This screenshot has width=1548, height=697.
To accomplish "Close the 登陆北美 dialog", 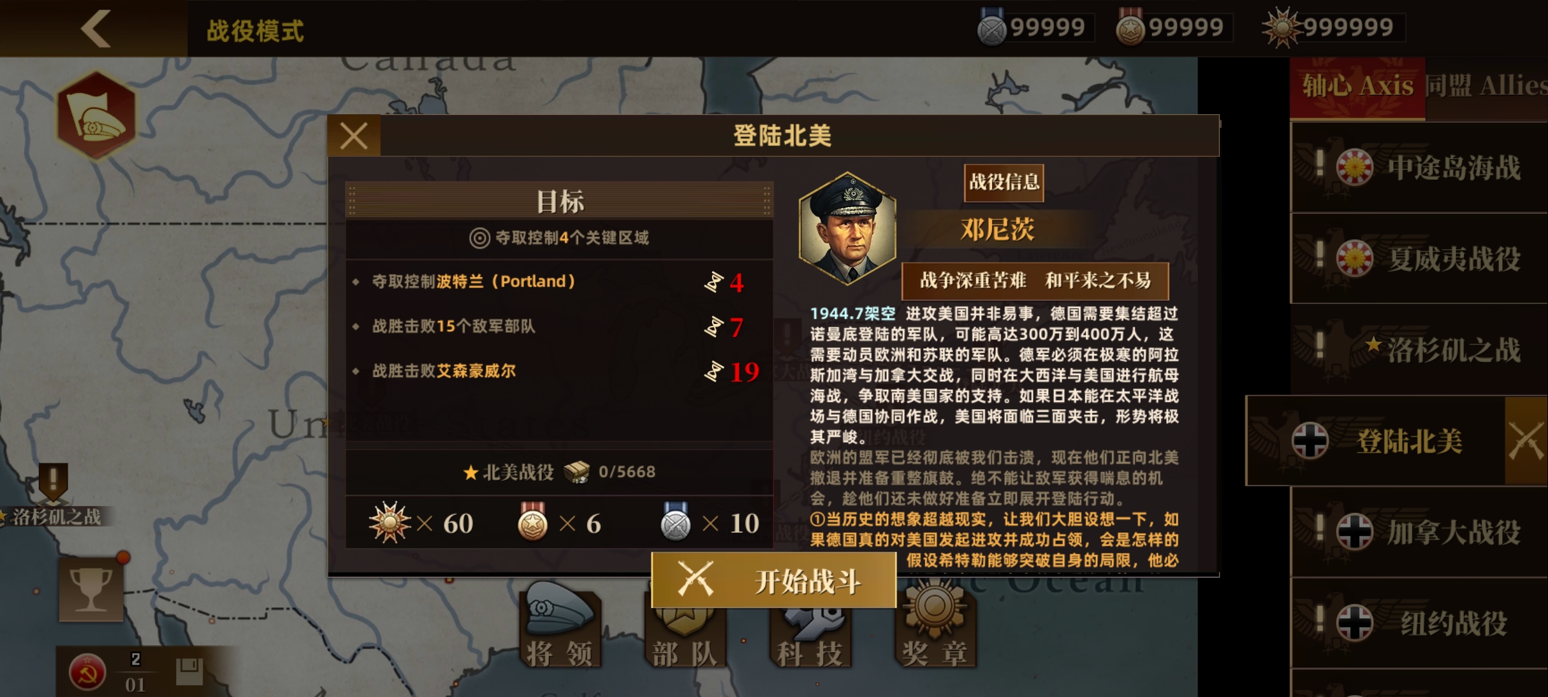I will [354, 136].
